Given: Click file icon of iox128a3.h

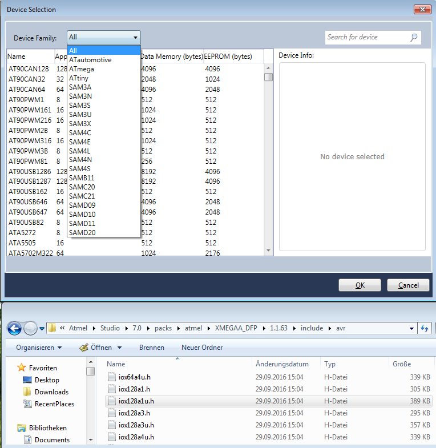Looking at the screenshot, I should 112,413.
